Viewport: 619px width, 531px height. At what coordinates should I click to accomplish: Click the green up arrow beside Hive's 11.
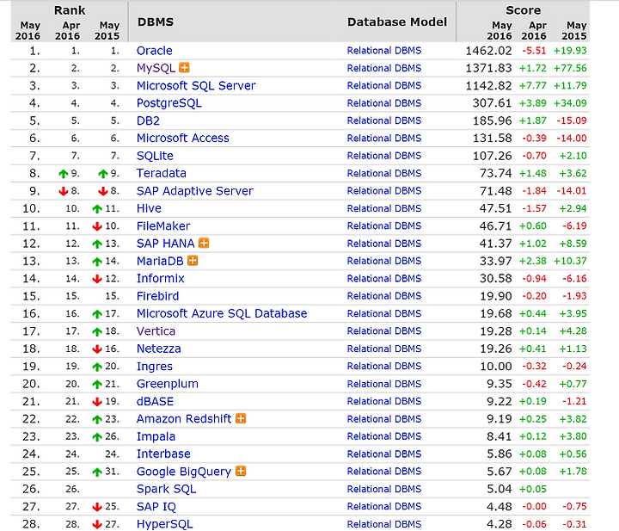coord(97,208)
